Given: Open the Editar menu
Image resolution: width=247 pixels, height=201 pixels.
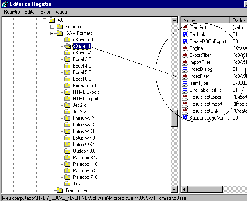Looking at the screenshot, I should tap(30, 12).
